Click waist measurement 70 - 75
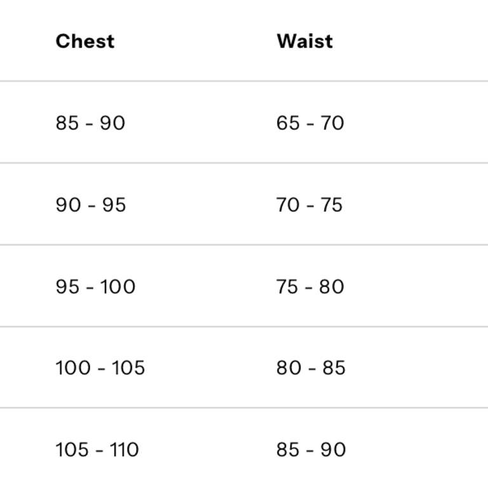488x488 pixels. click(309, 205)
